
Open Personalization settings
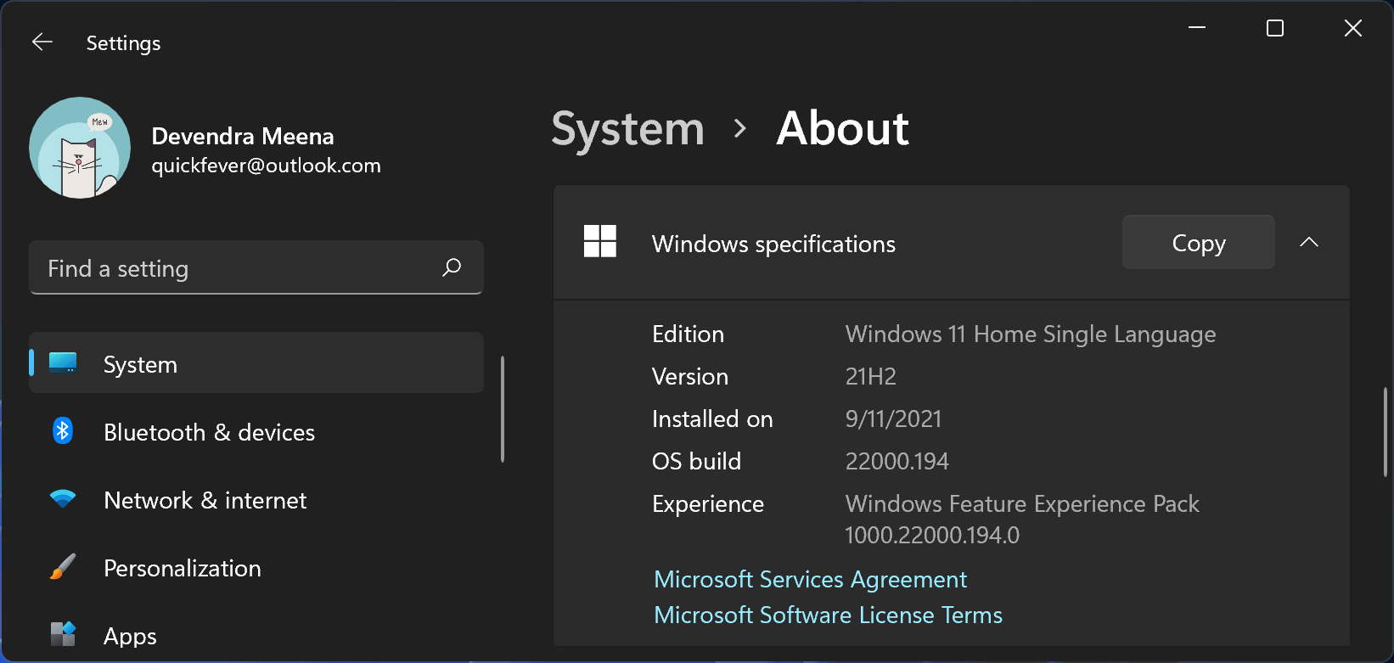pos(256,567)
